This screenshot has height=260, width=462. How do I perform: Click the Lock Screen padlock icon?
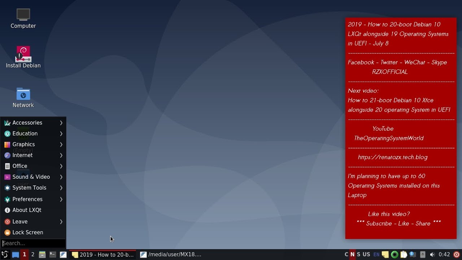7,233
